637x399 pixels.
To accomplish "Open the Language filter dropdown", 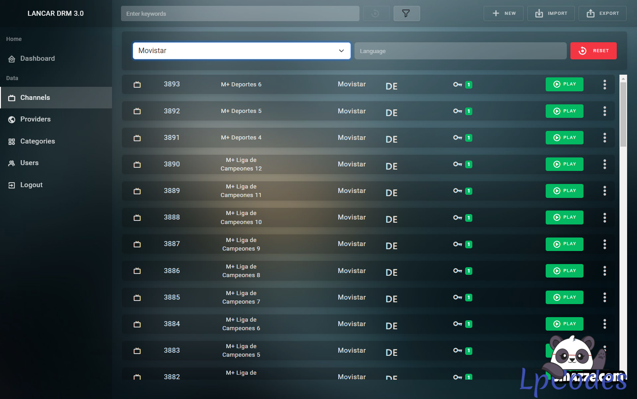I will click(460, 51).
